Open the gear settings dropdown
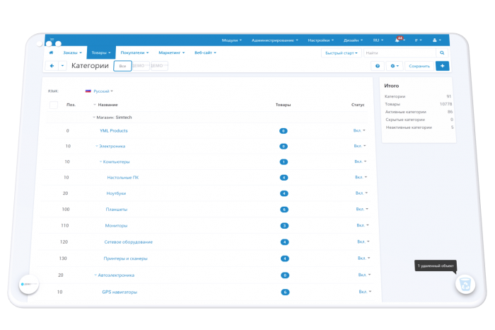 (395, 66)
